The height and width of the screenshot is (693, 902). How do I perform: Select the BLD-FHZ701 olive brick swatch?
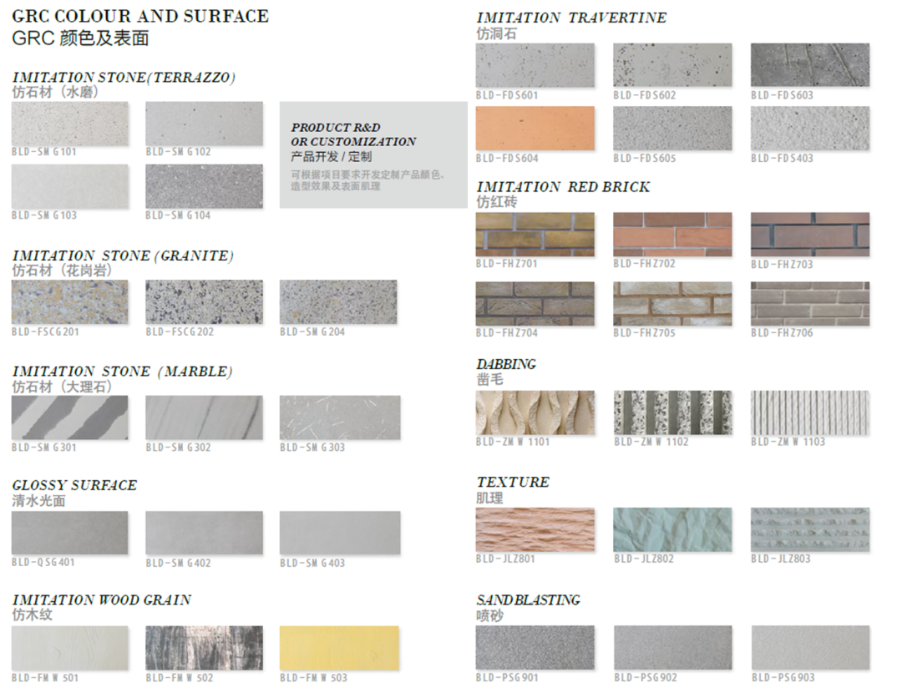[535, 234]
